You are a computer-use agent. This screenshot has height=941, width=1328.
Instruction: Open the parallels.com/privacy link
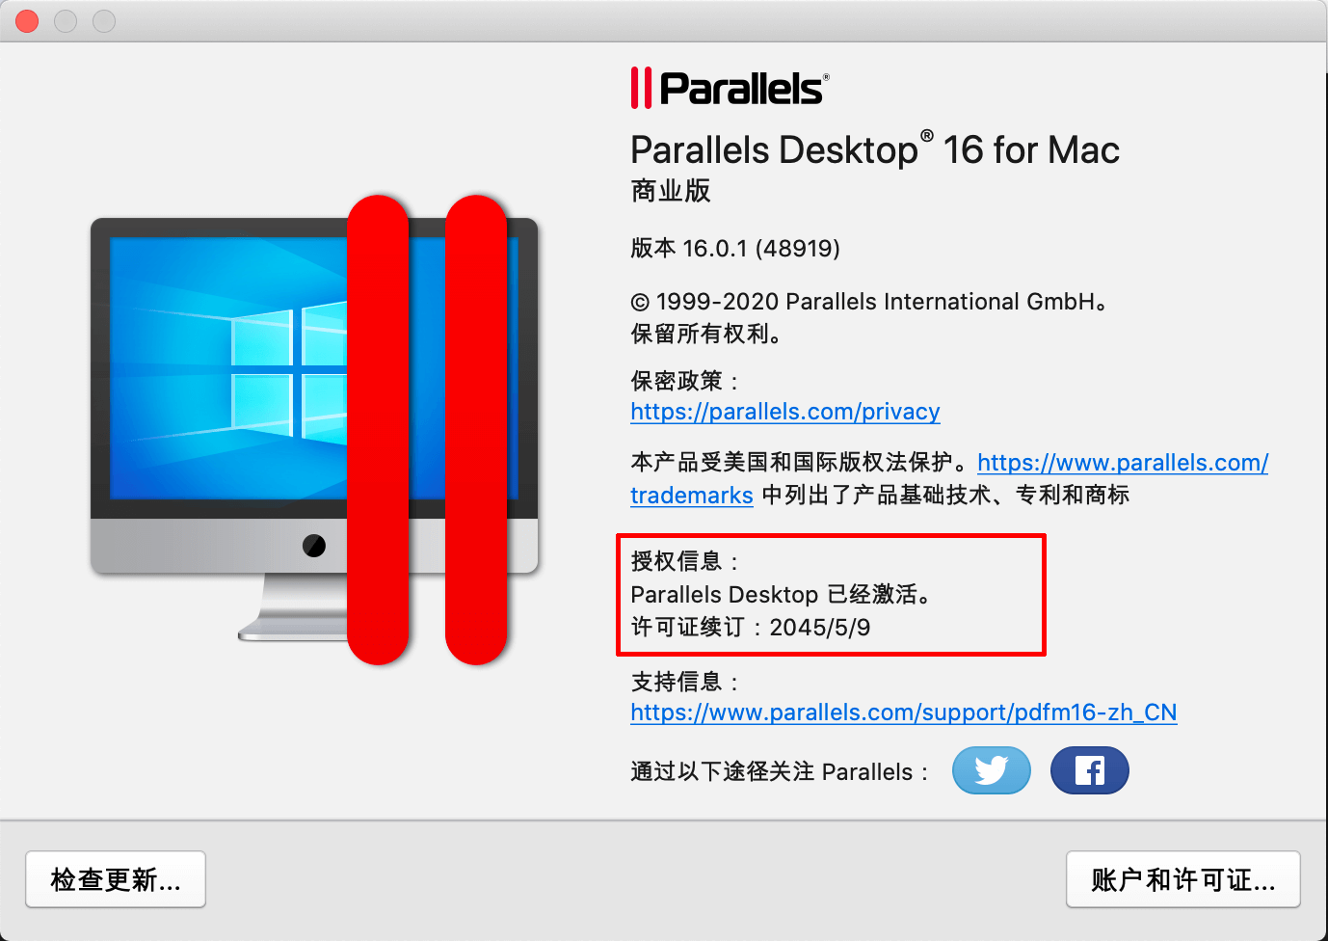(784, 412)
